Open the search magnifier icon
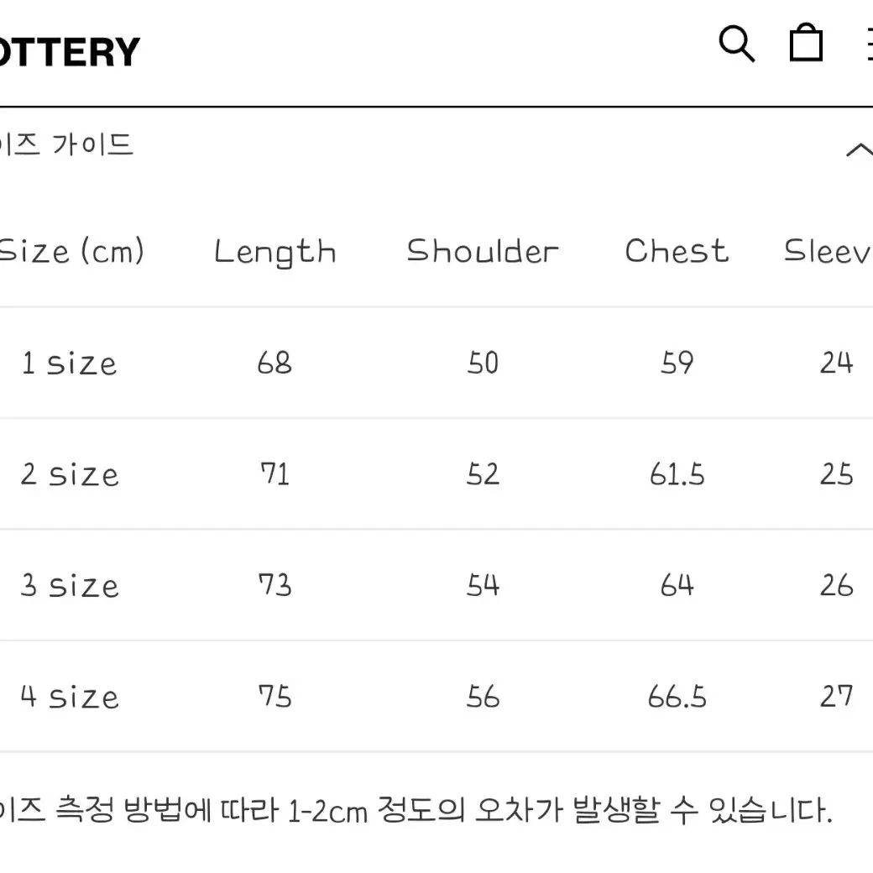Image resolution: width=873 pixels, height=873 pixels. [737, 44]
